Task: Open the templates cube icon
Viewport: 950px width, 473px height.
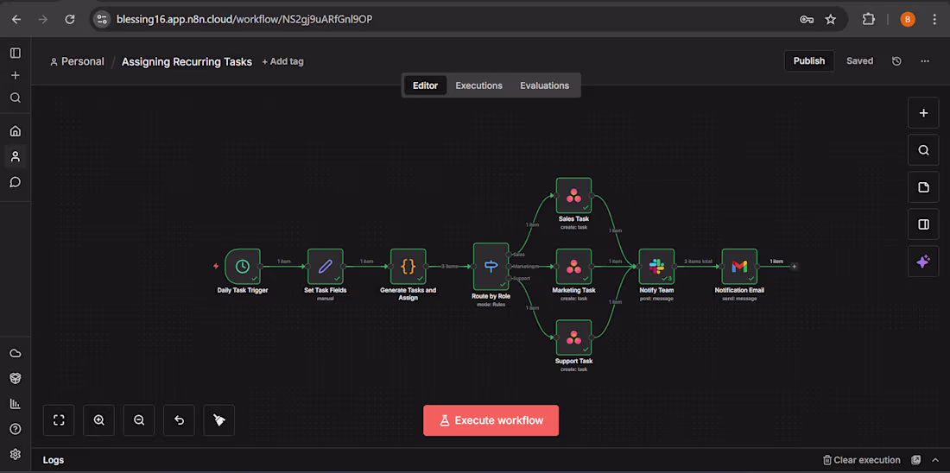Action: [x=16, y=378]
